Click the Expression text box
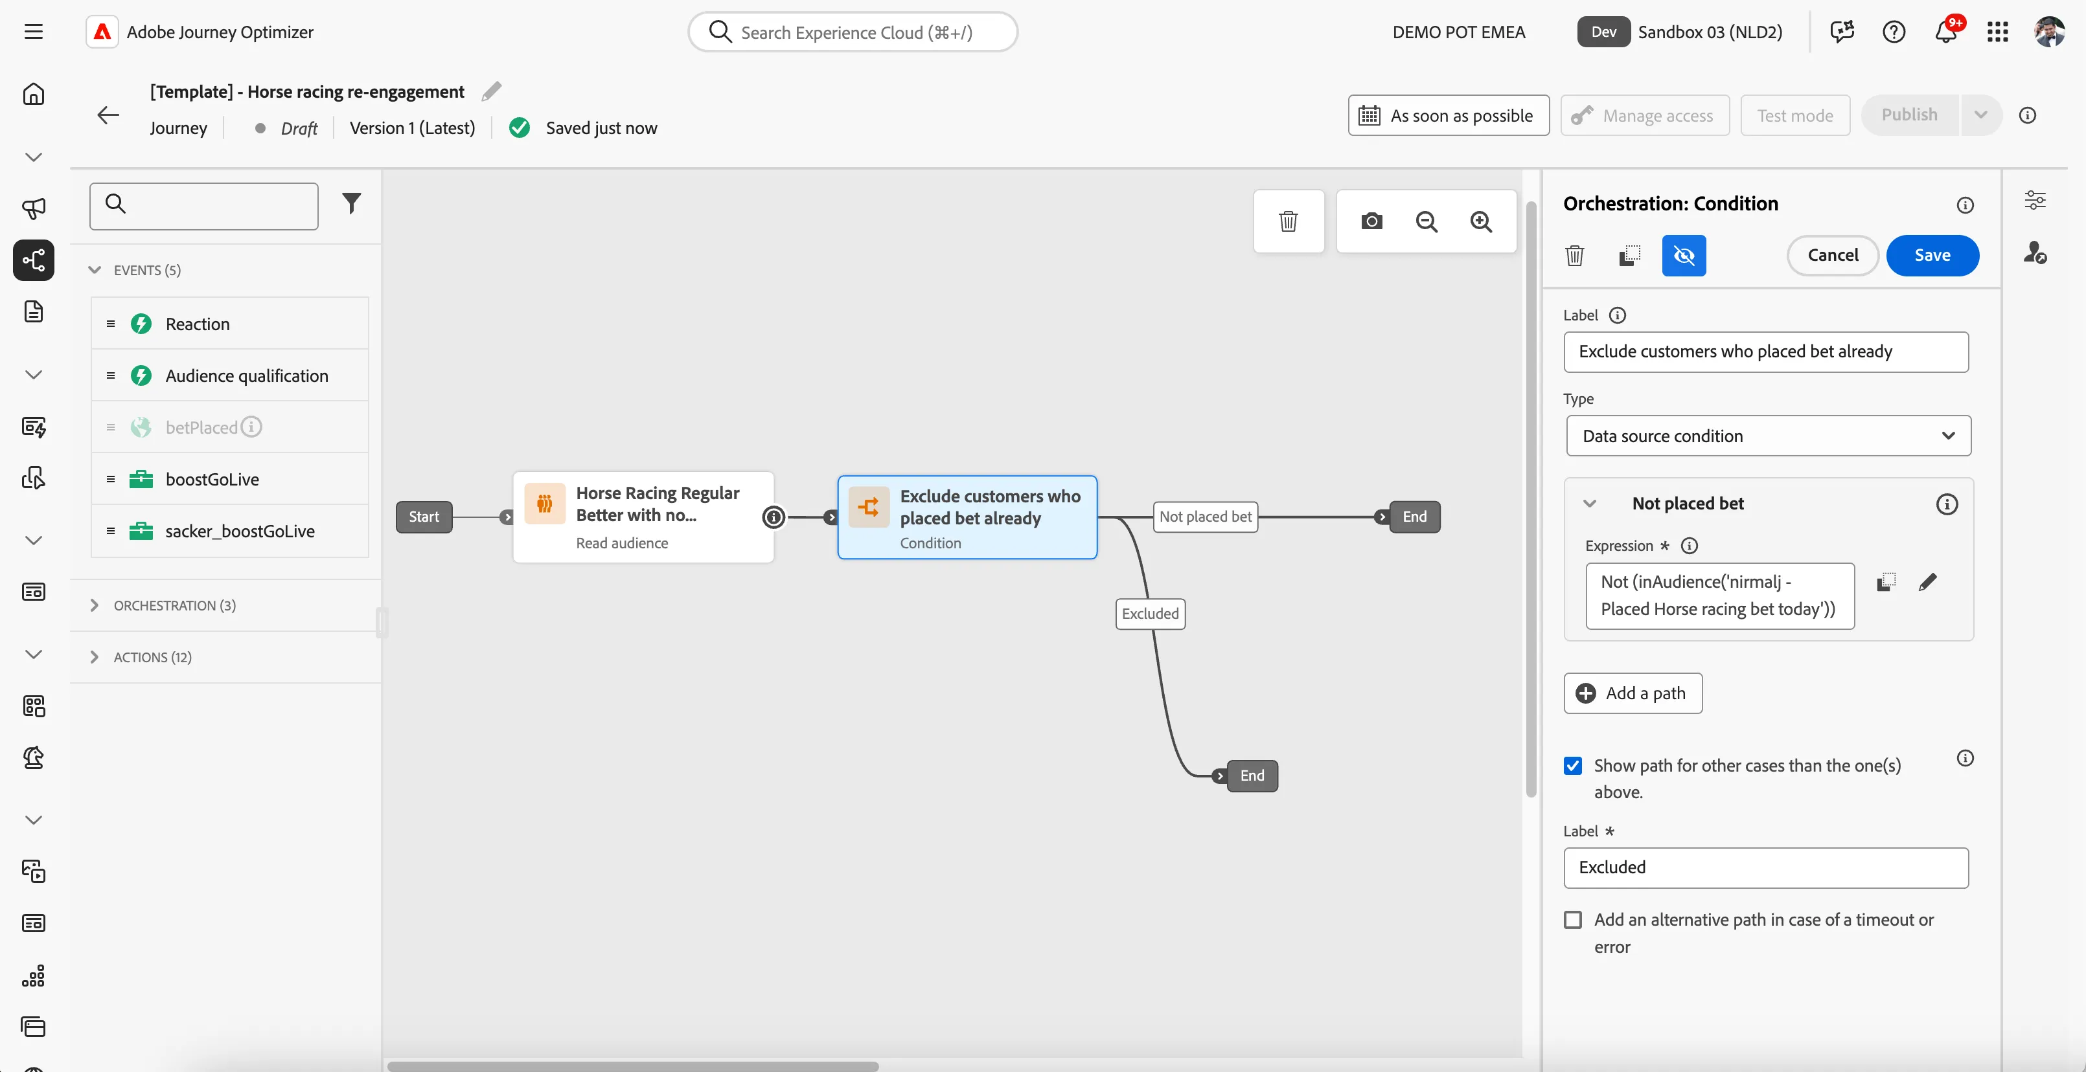Image resolution: width=2086 pixels, height=1072 pixels. (x=1719, y=596)
